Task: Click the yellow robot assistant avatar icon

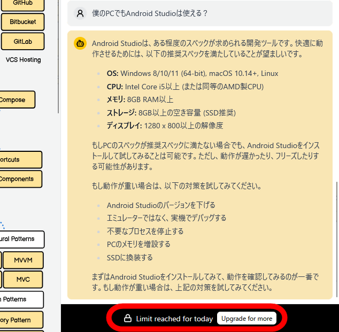Action: click(x=80, y=43)
